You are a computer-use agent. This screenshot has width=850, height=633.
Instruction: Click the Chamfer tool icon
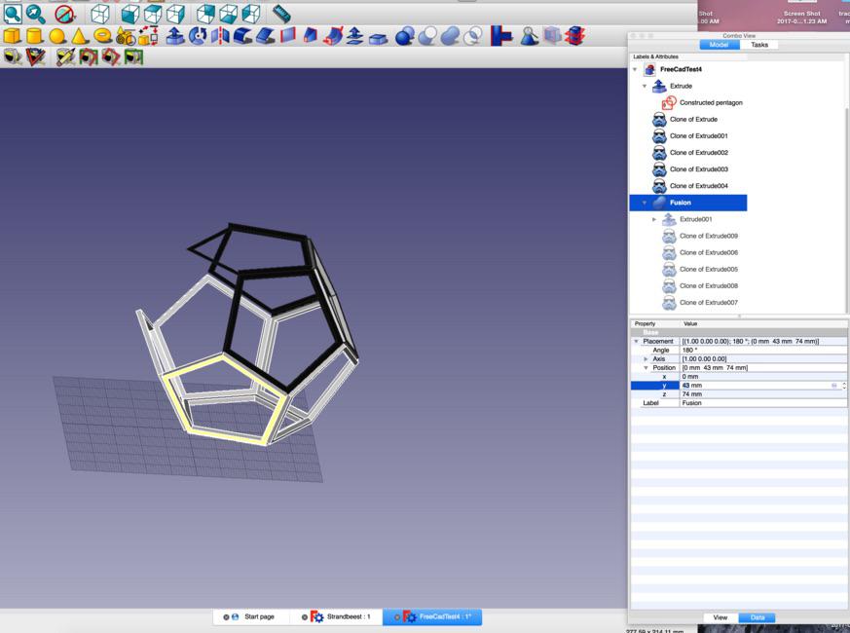pyautogui.click(x=266, y=36)
